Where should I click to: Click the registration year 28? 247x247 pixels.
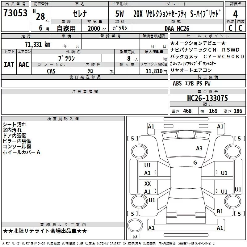point(40,17)
